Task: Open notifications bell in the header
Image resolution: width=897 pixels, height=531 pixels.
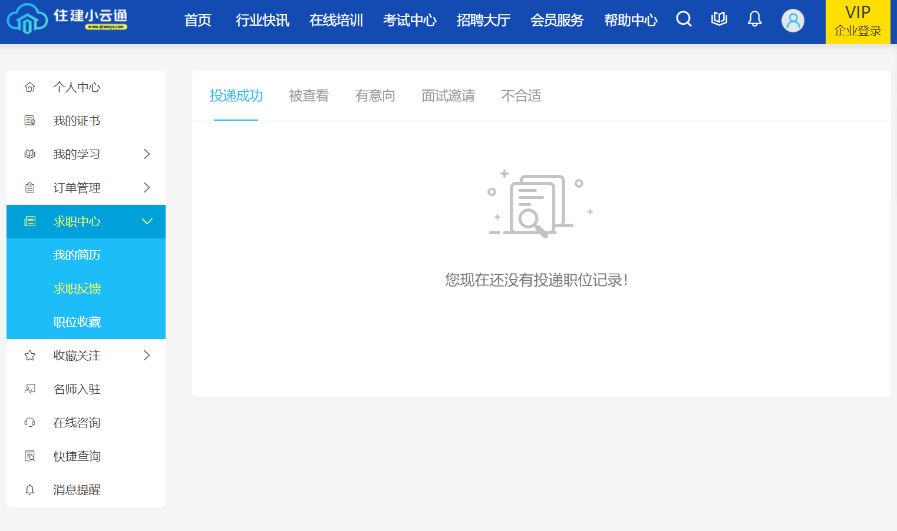Action: click(754, 19)
